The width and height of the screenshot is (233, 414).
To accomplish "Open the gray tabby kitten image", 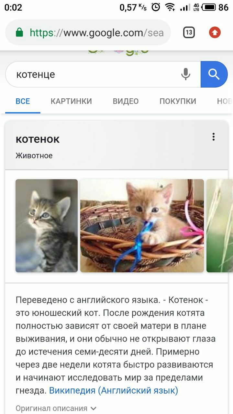I will coord(47,226).
